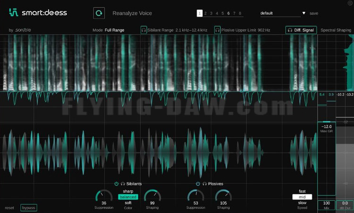The width and height of the screenshot is (354, 213).
Task: Listen to Sibilant Range via headphone icon
Action: tap(143, 30)
